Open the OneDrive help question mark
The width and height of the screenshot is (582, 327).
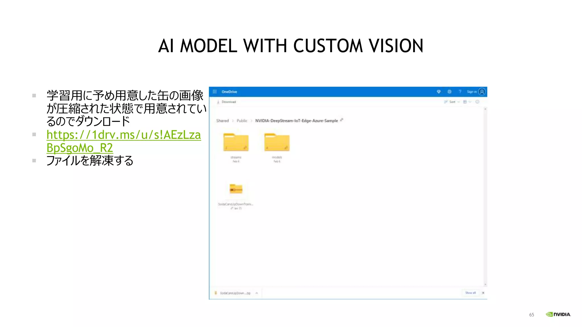click(460, 92)
